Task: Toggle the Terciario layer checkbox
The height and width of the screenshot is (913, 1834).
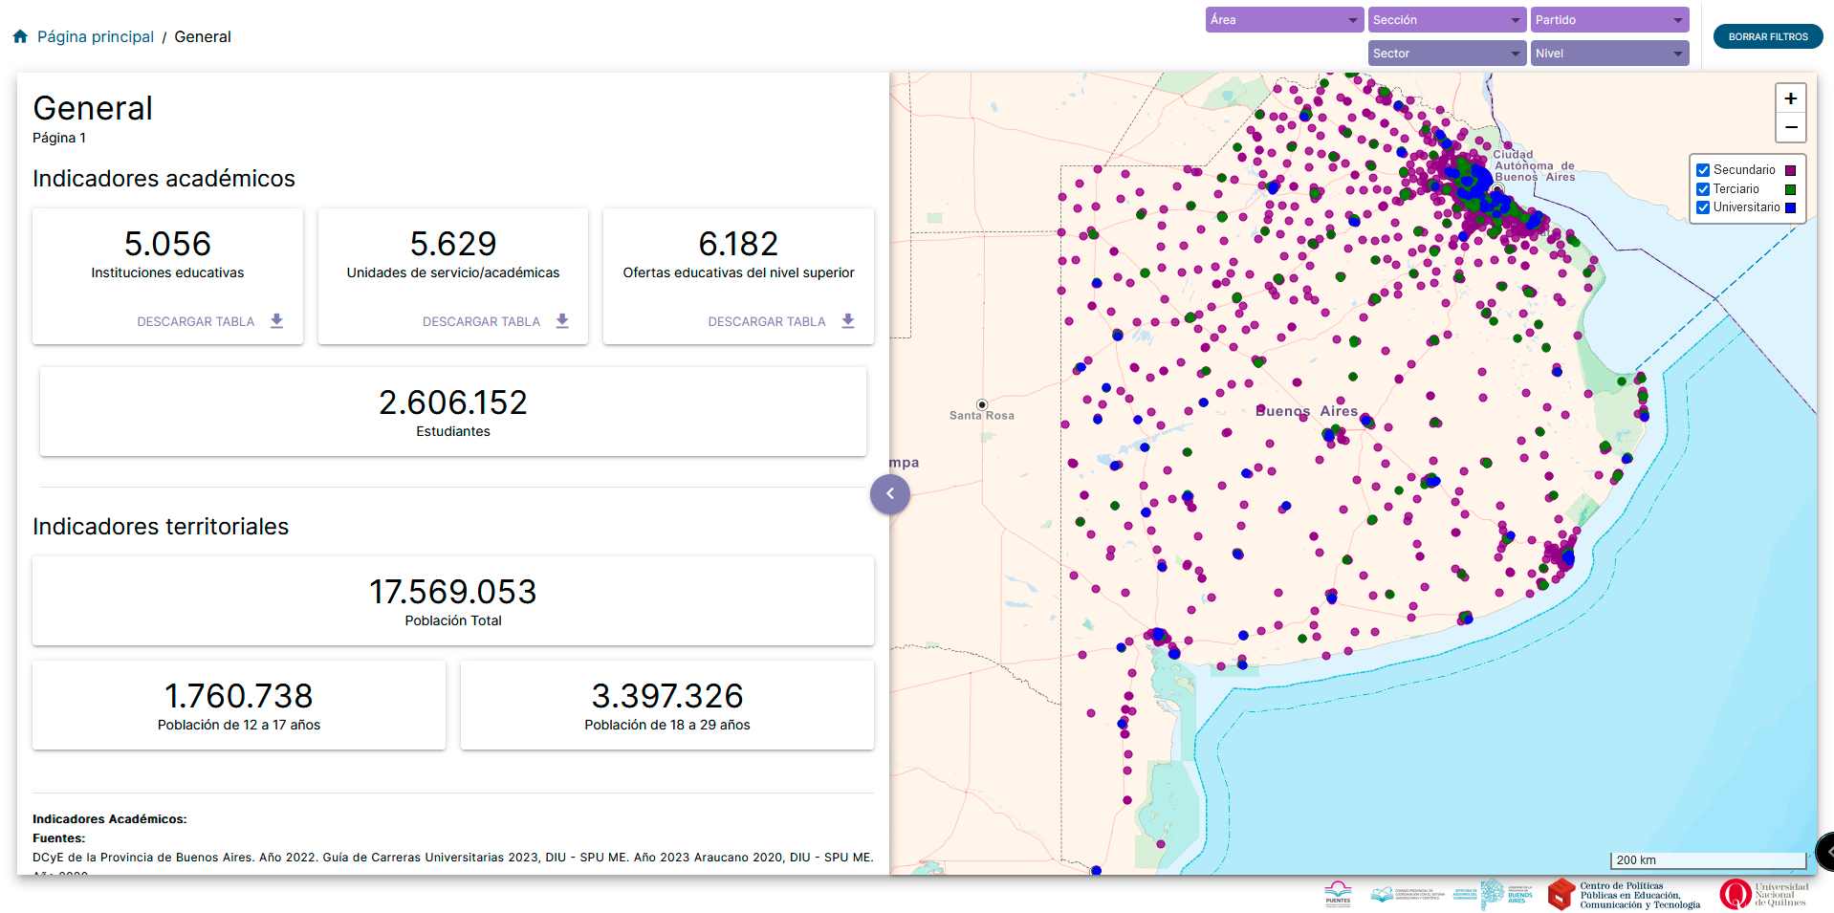Action: pyautogui.click(x=1703, y=189)
